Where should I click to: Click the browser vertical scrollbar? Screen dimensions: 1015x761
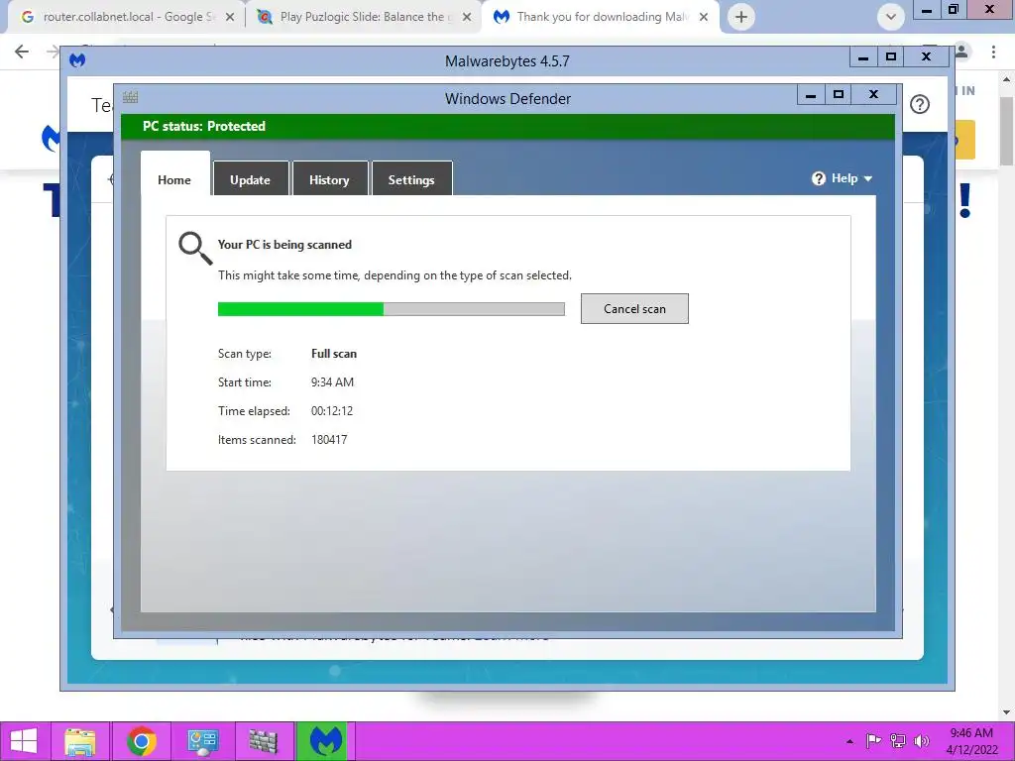click(x=1007, y=130)
